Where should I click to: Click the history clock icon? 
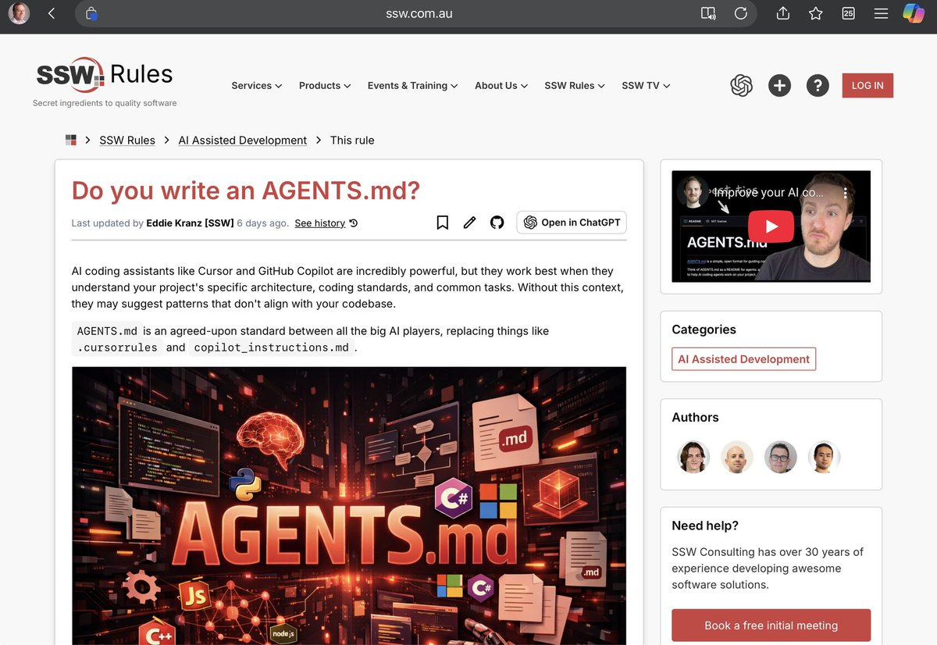coord(353,223)
